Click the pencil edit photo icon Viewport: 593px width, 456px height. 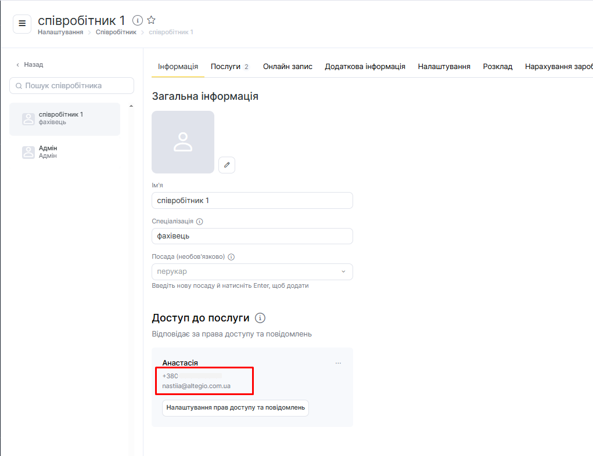[227, 165]
